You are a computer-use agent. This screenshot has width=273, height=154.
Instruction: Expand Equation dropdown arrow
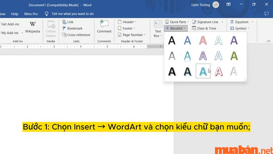coord(252,22)
